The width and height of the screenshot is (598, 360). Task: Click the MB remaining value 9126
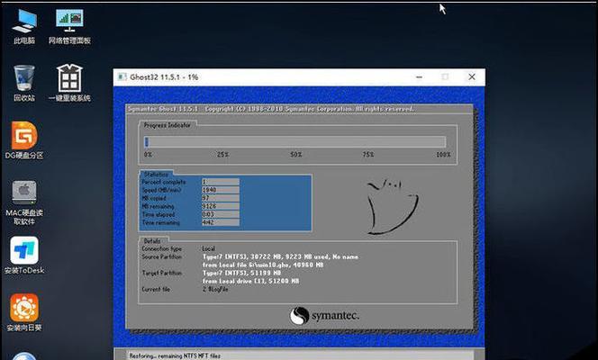click(221, 206)
